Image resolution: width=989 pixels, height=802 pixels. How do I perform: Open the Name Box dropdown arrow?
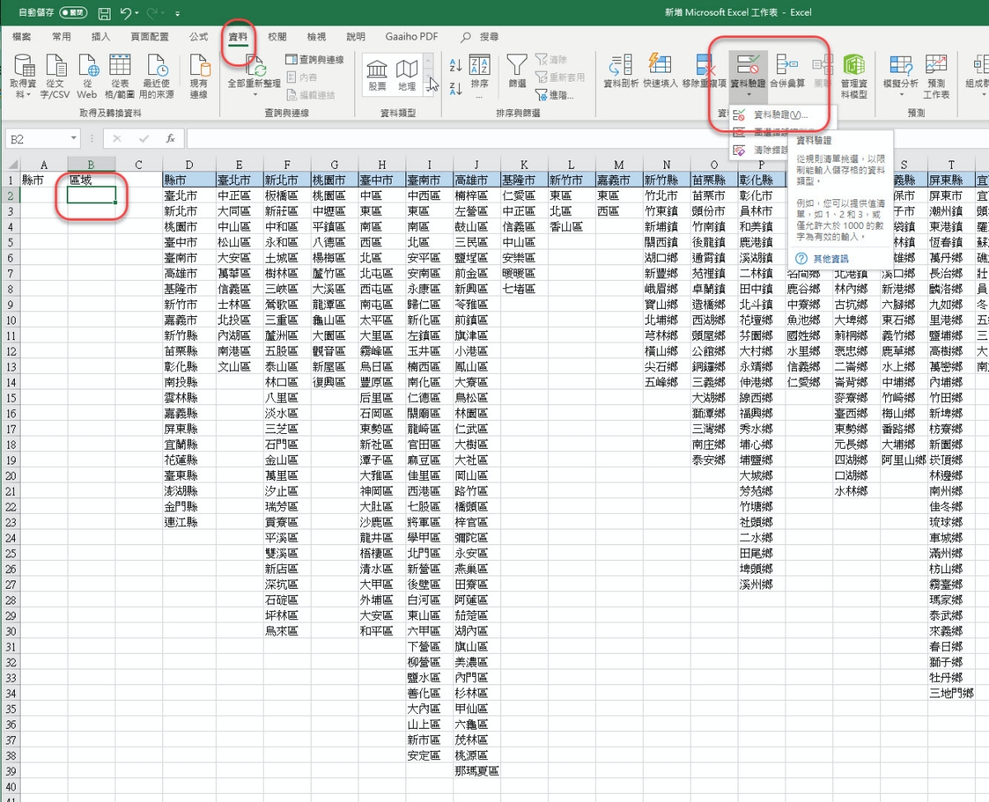pyautogui.click(x=74, y=139)
